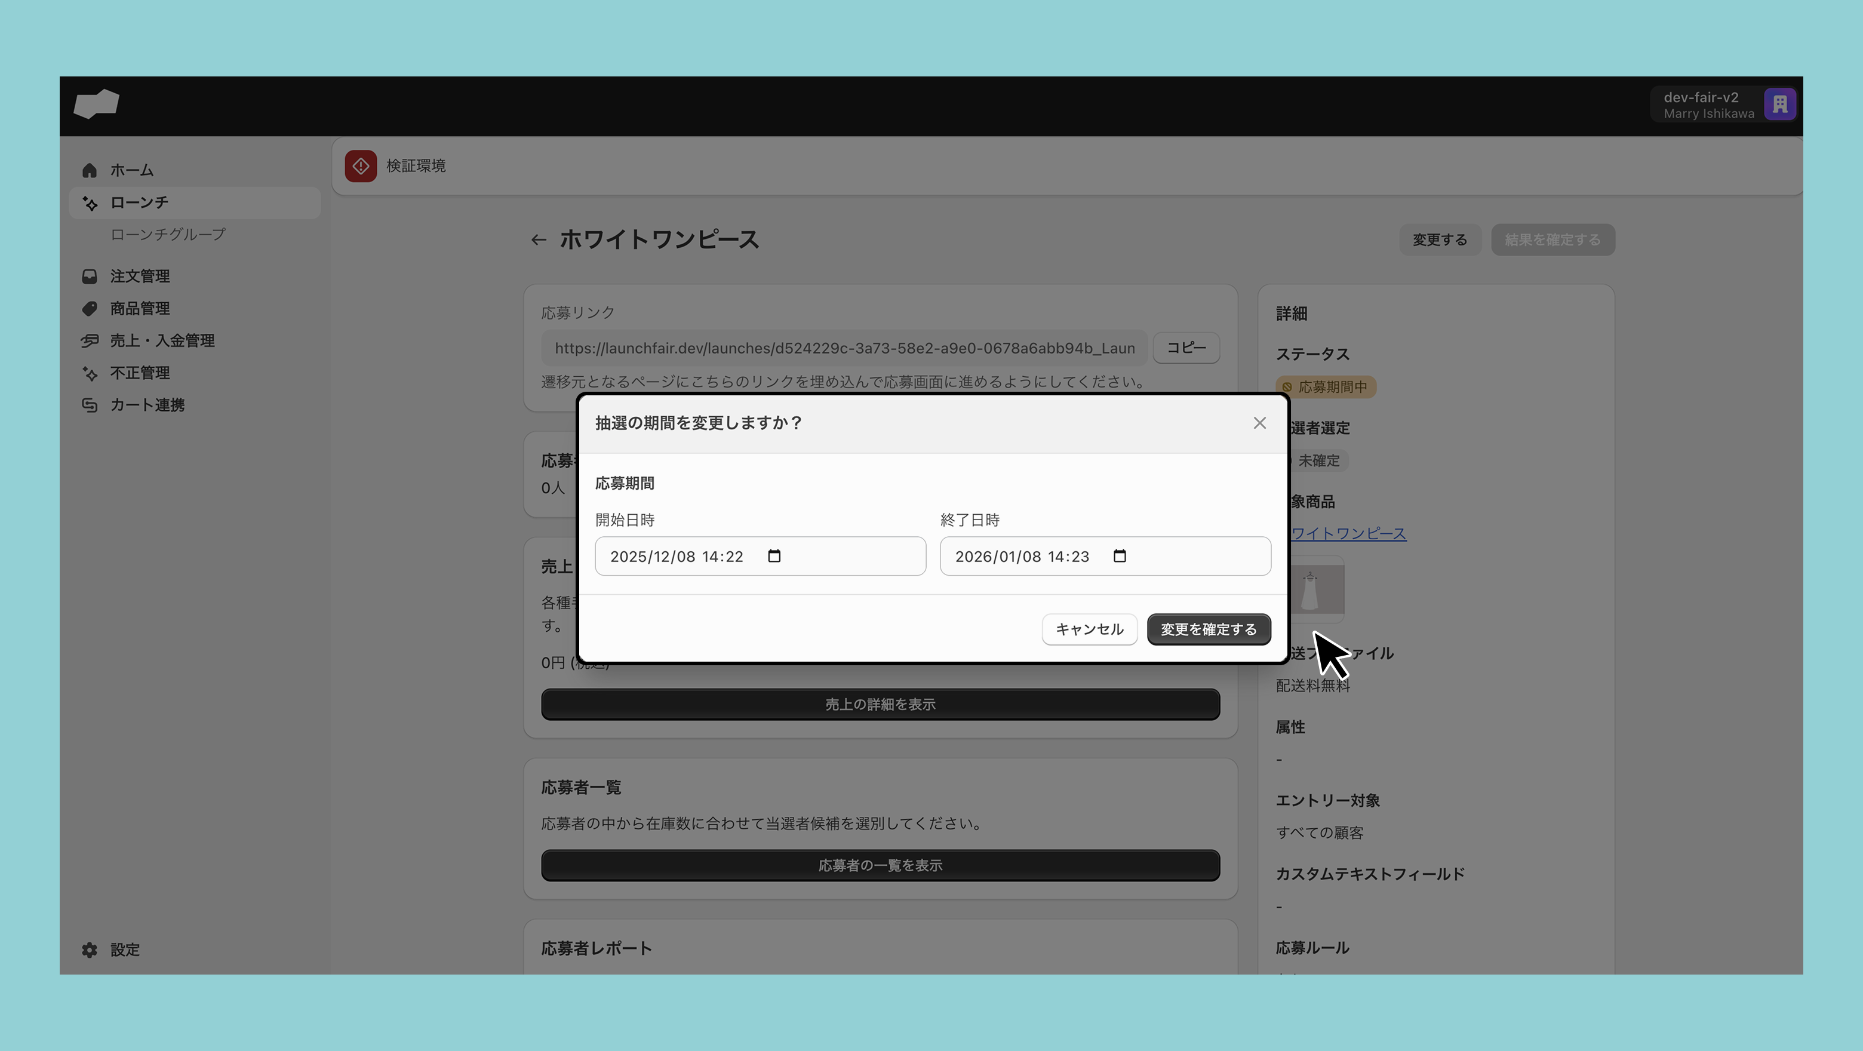Click the order management inbox icon

click(89, 276)
